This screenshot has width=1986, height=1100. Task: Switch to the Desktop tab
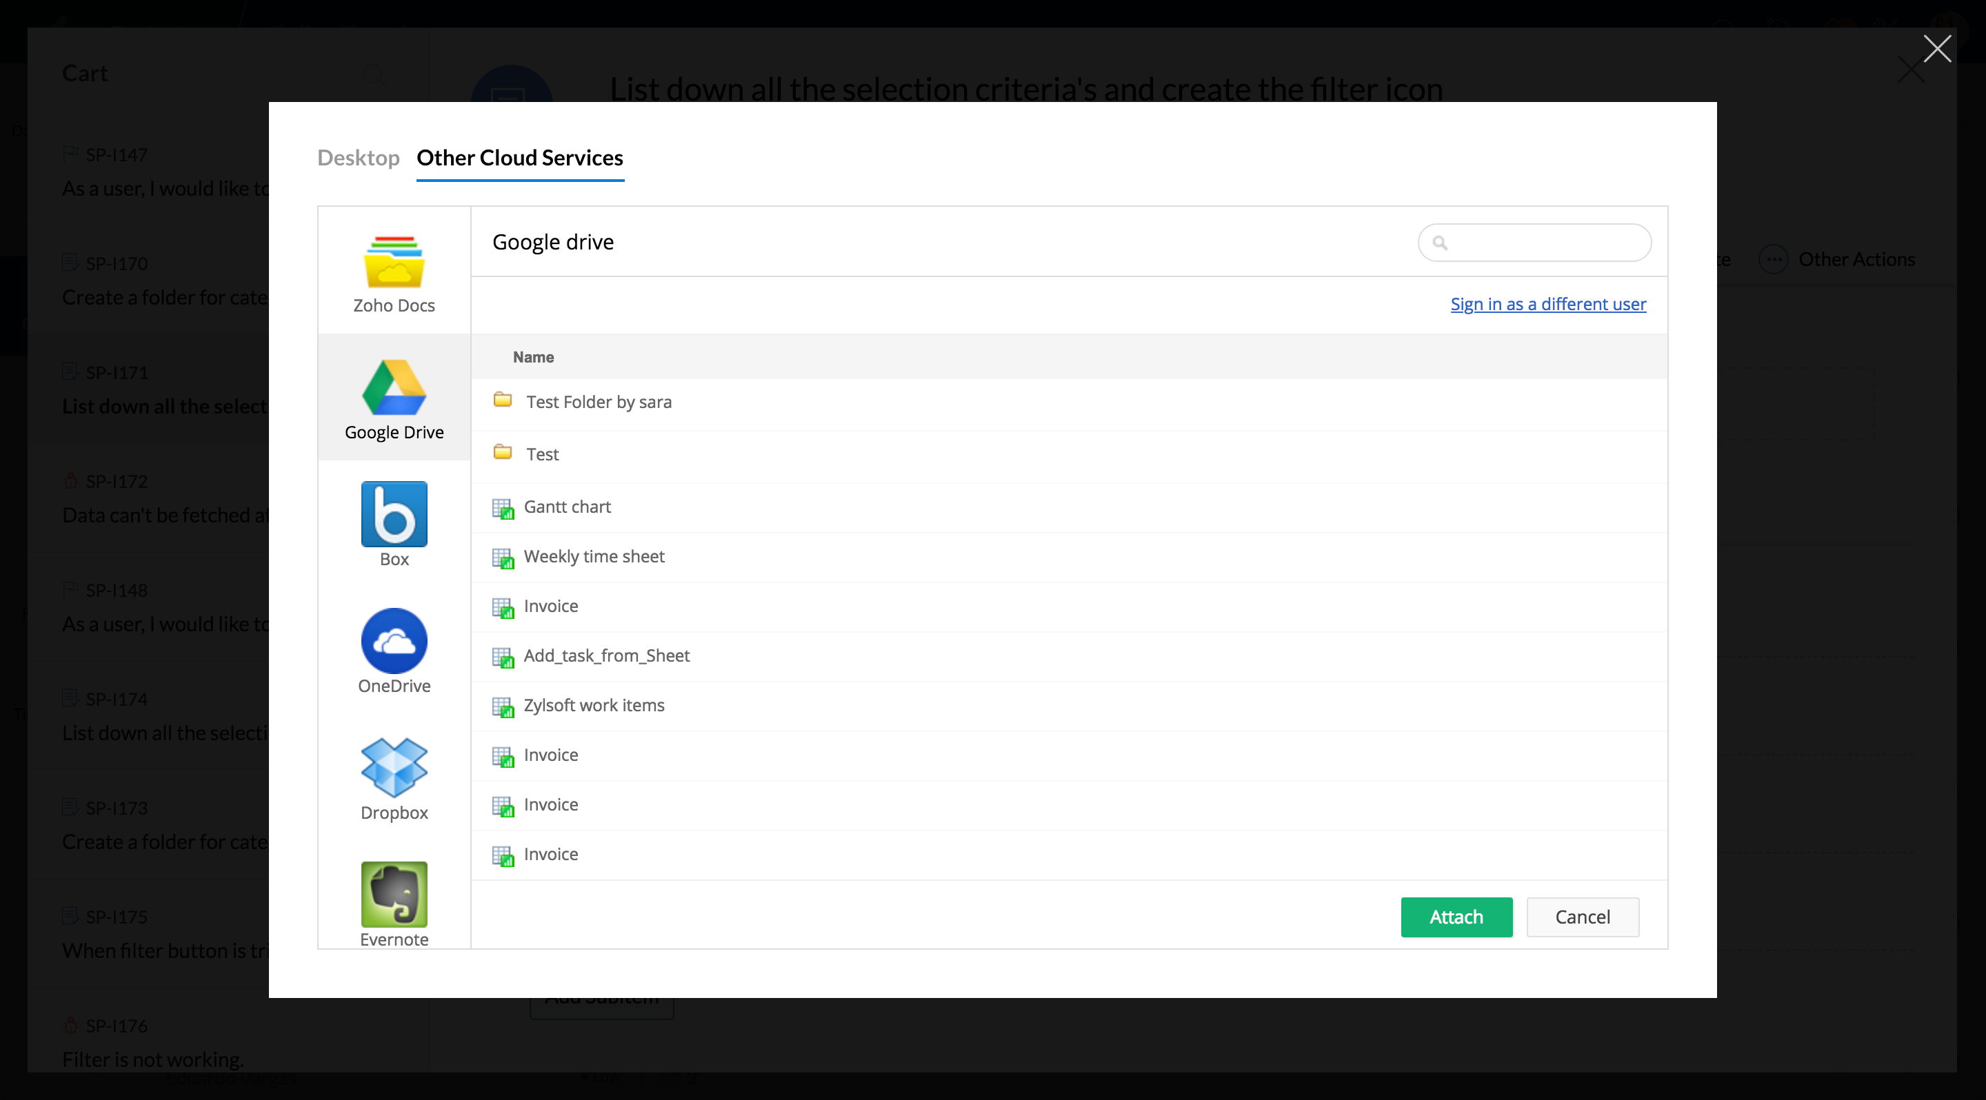pyautogui.click(x=358, y=158)
